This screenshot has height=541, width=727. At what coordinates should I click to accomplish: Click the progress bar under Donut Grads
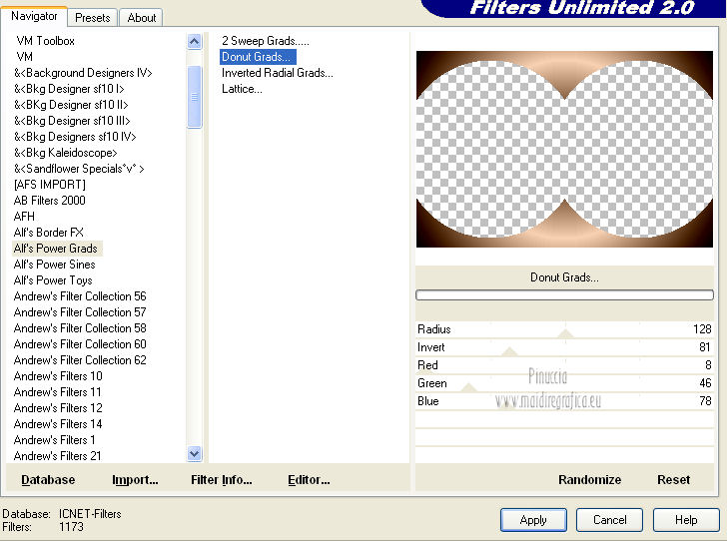(x=564, y=294)
